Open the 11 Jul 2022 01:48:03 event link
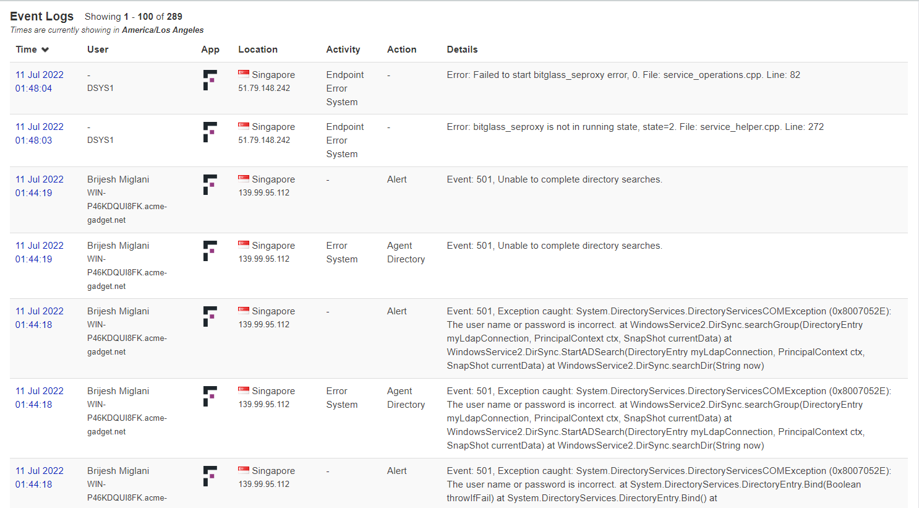Screen dimensions: 919x508 39,133
